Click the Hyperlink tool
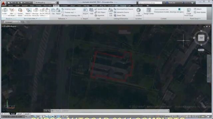Viewport: 213px width, 119px height. (100, 16)
